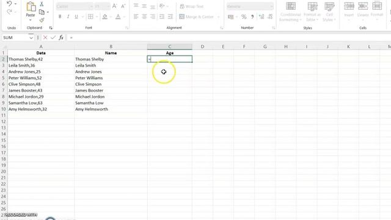Viewport: 391px width, 220px height.
Task: Click the Increase Decimal icon
Action: click(261, 16)
